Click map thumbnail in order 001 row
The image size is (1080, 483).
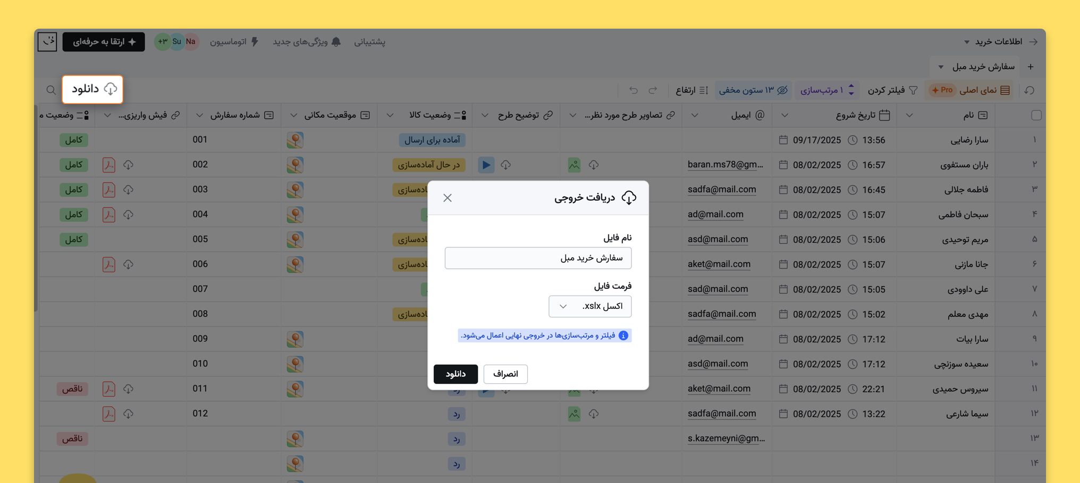coord(295,140)
